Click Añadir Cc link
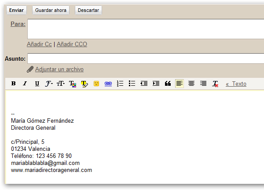 click(39, 44)
